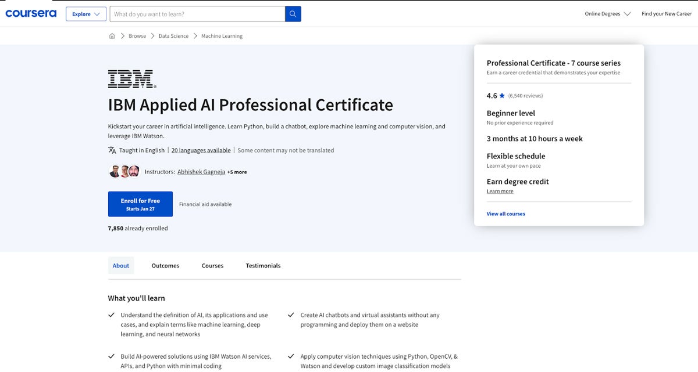Click Learn more under degree credit
Viewport: 698px width, 372px height.
pyautogui.click(x=500, y=192)
